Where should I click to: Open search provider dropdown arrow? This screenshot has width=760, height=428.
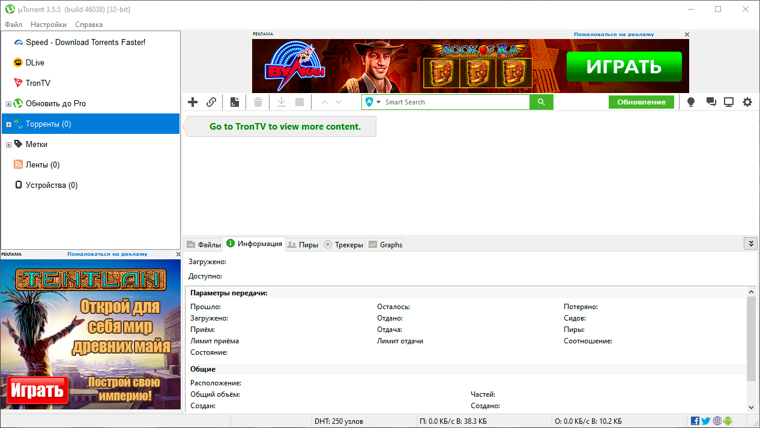pyautogui.click(x=379, y=102)
